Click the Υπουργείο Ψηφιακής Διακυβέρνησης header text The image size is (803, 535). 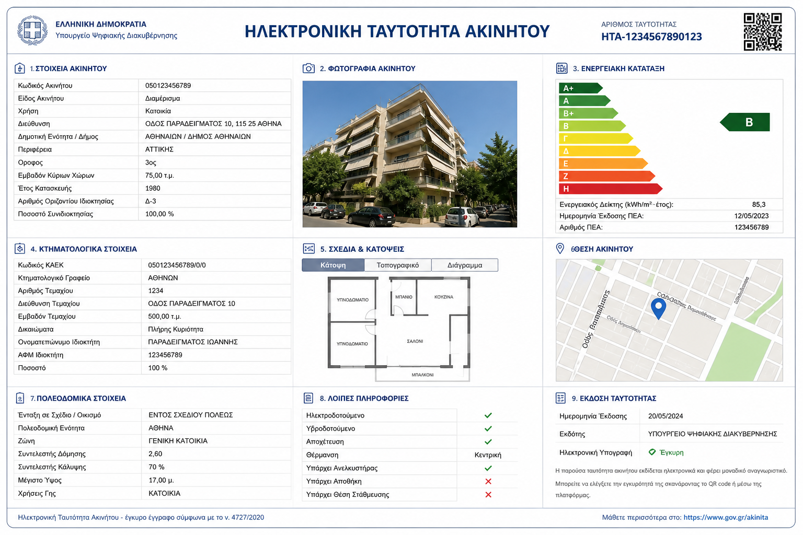point(116,36)
